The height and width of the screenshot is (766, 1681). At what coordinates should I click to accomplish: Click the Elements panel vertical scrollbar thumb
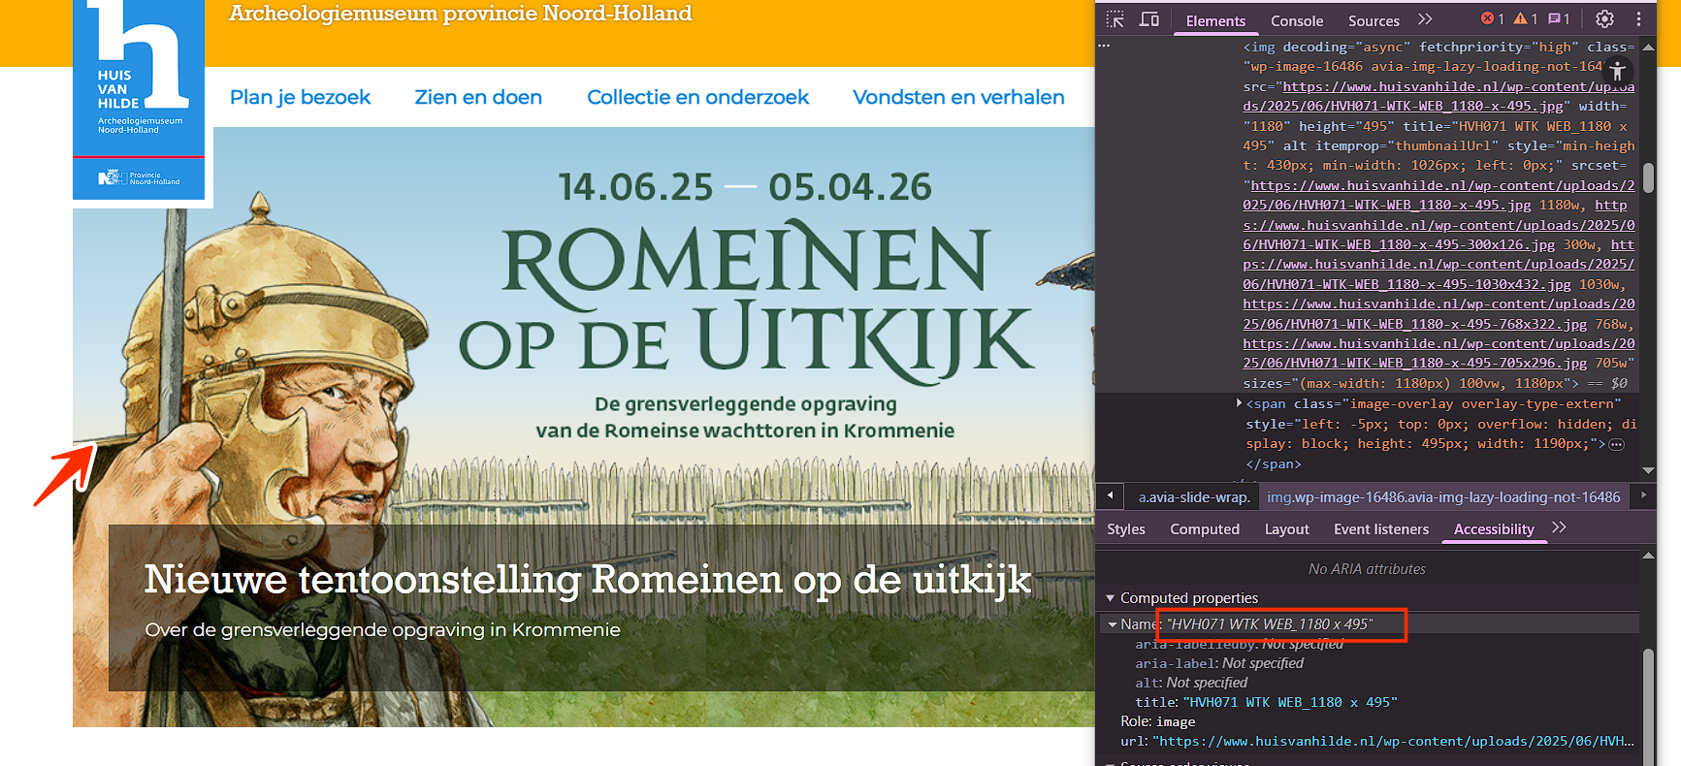[1648, 177]
